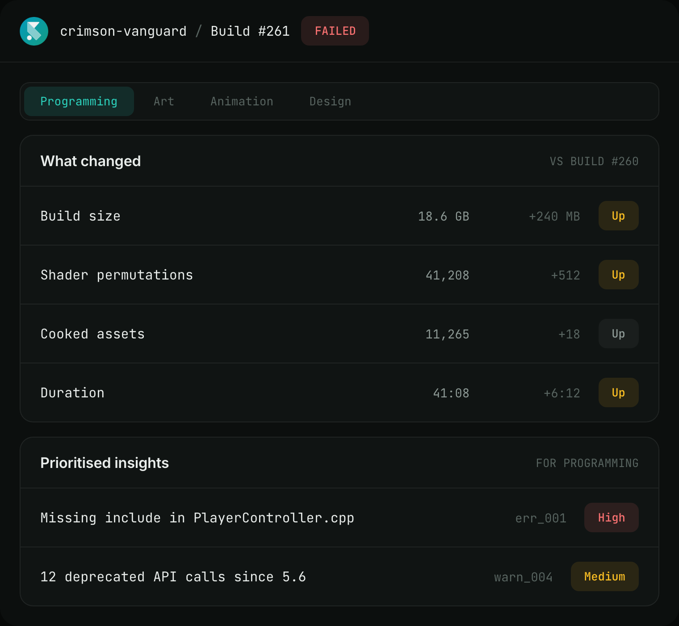The width and height of the screenshot is (679, 626).
Task: Click the Prioritised insights heading
Action: (x=105, y=463)
